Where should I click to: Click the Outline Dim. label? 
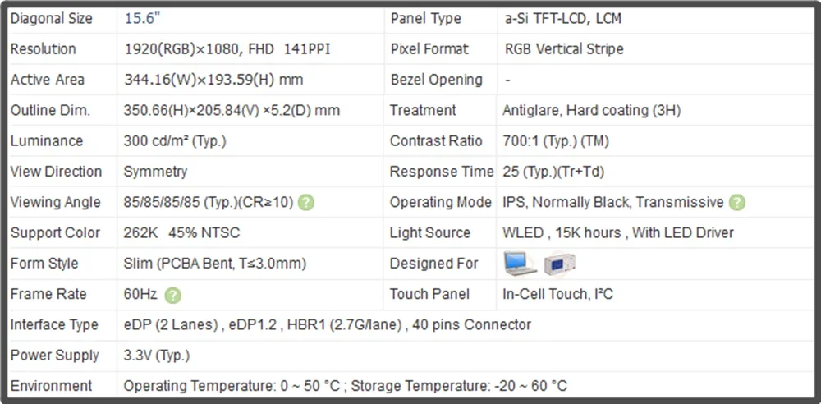pos(50,111)
